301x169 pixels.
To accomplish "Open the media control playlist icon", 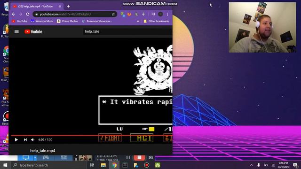I will coord(153,14).
